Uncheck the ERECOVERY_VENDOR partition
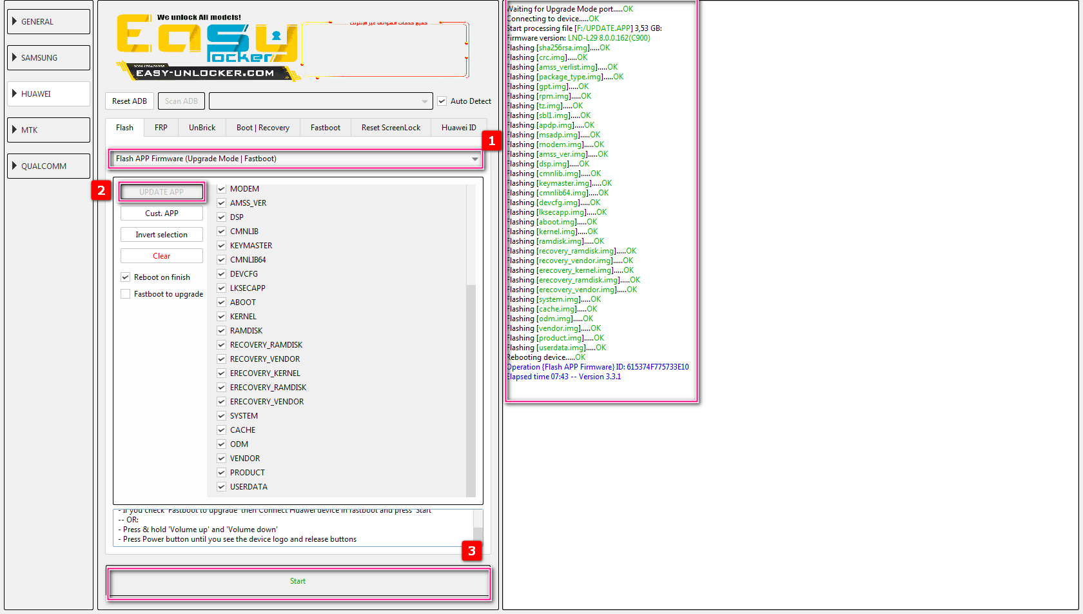The image size is (1083, 614). [221, 402]
